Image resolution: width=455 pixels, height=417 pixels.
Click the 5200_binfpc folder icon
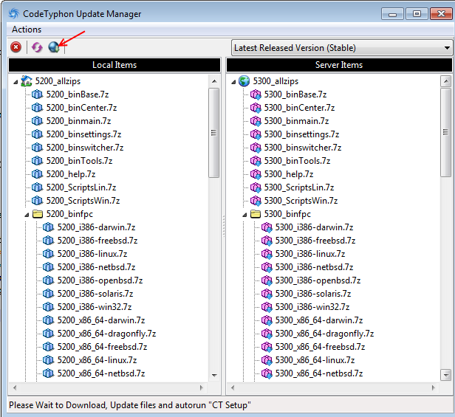pyautogui.click(x=38, y=214)
